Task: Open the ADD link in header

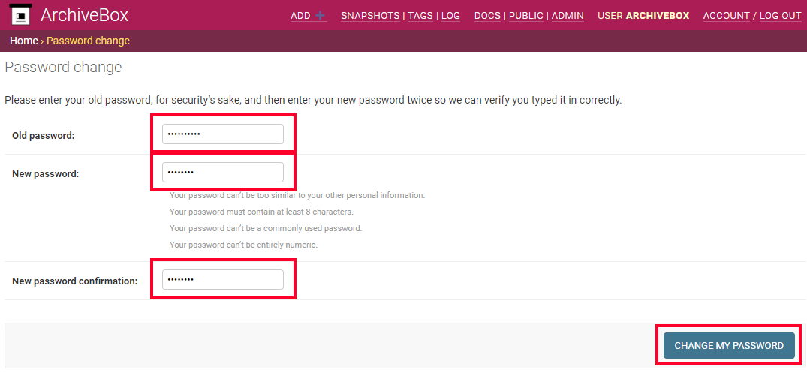Action: pyautogui.click(x=300, y=16)
